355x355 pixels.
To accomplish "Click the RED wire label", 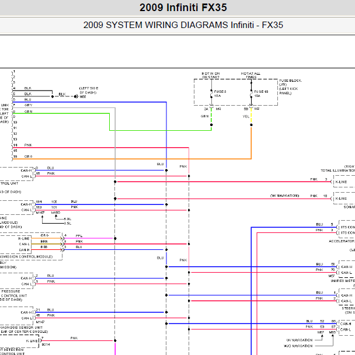I will tap(44, 247).
